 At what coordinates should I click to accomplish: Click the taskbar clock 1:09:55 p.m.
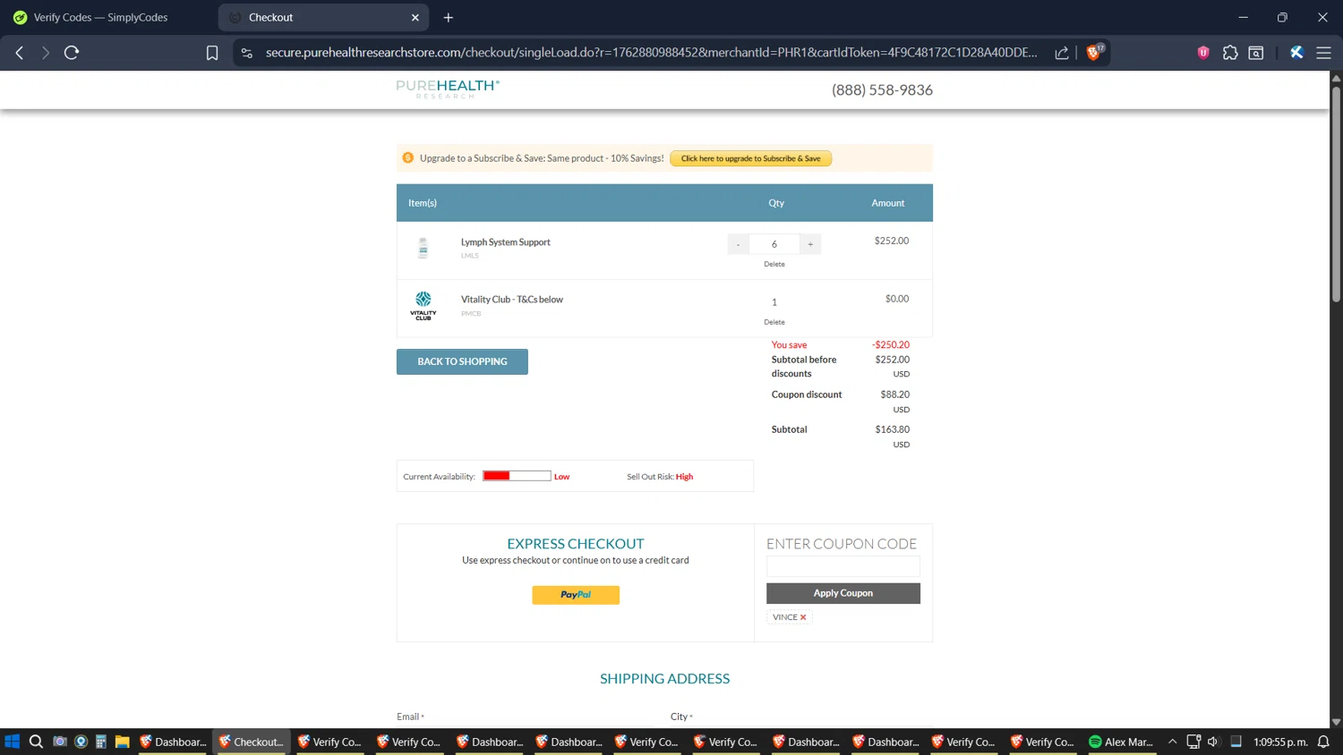(x=1280, y=742)
